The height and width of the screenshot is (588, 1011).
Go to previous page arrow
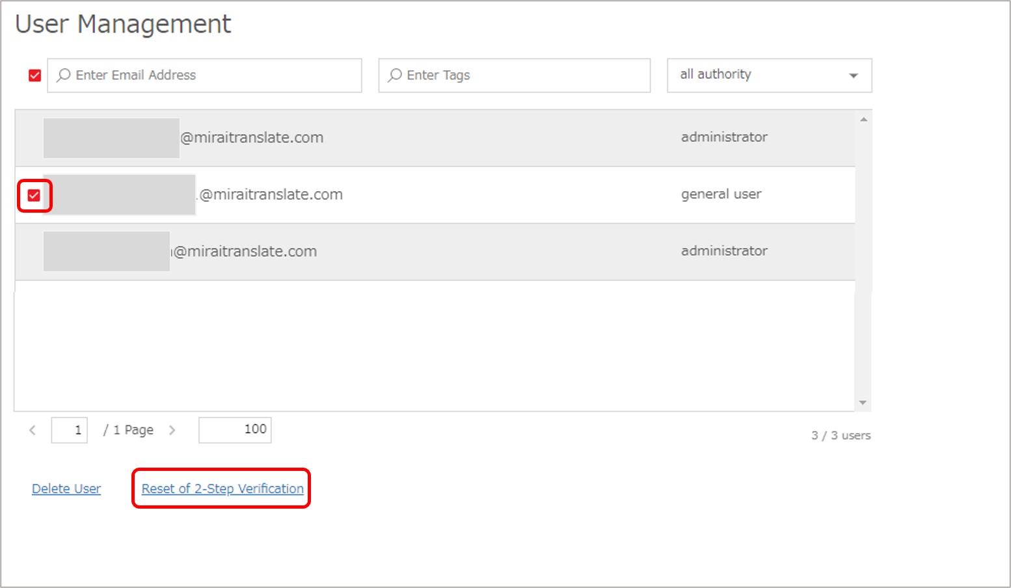coord(33,430)
